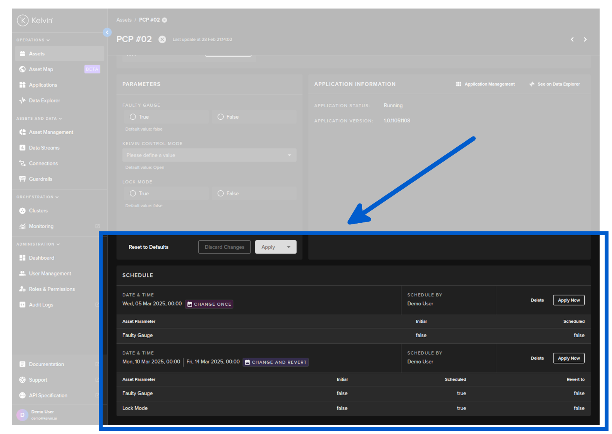Viewport: 612px width, 434px height.
Task: Open Guardrails in the sidebar
Action: [x=40, y=179]
